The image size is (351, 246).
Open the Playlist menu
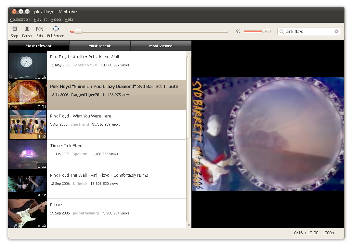pos(40,20)
